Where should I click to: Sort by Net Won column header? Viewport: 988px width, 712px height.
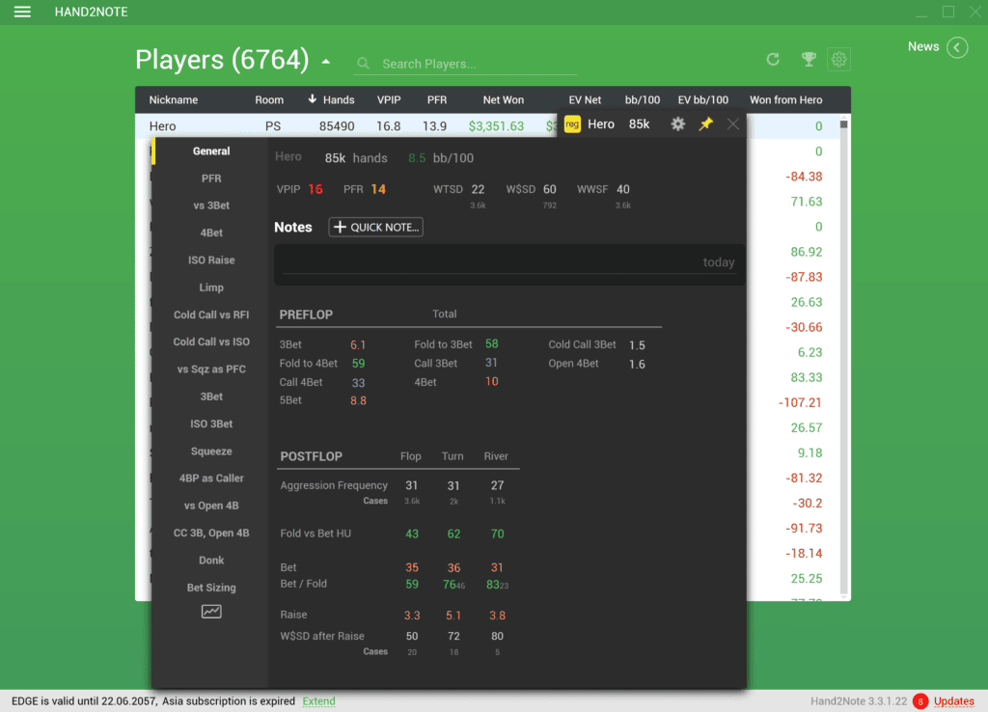[x=504, y=99]
